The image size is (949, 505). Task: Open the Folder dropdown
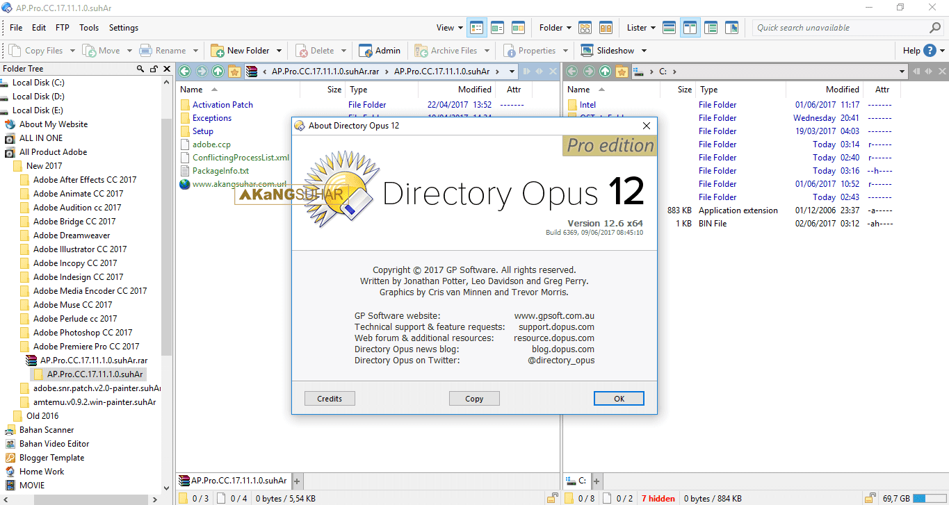[x=555, y=28]
